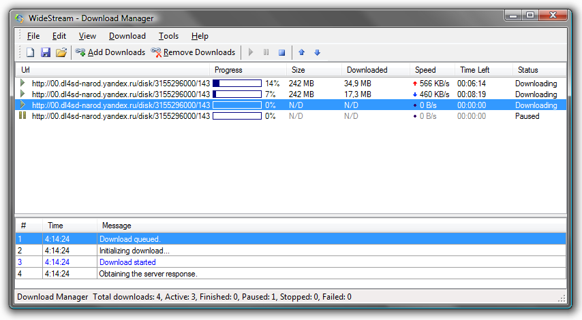This screenshot has height=320, width=582.
Task: Open the Edit menu
Action: tap(59, 36)
